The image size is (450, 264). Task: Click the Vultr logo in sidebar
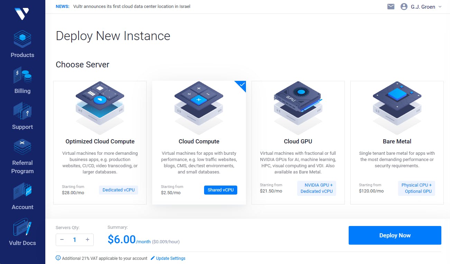click(22, 13)
